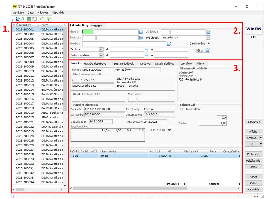Expand the Datum vystavení dropdown
Screen dimensions: 265x199
pos(101,55)
